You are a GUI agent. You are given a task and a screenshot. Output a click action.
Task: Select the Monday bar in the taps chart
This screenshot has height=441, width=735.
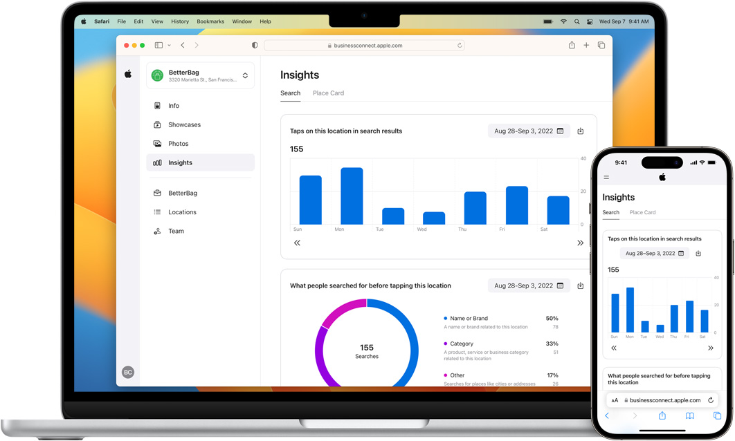352,196
